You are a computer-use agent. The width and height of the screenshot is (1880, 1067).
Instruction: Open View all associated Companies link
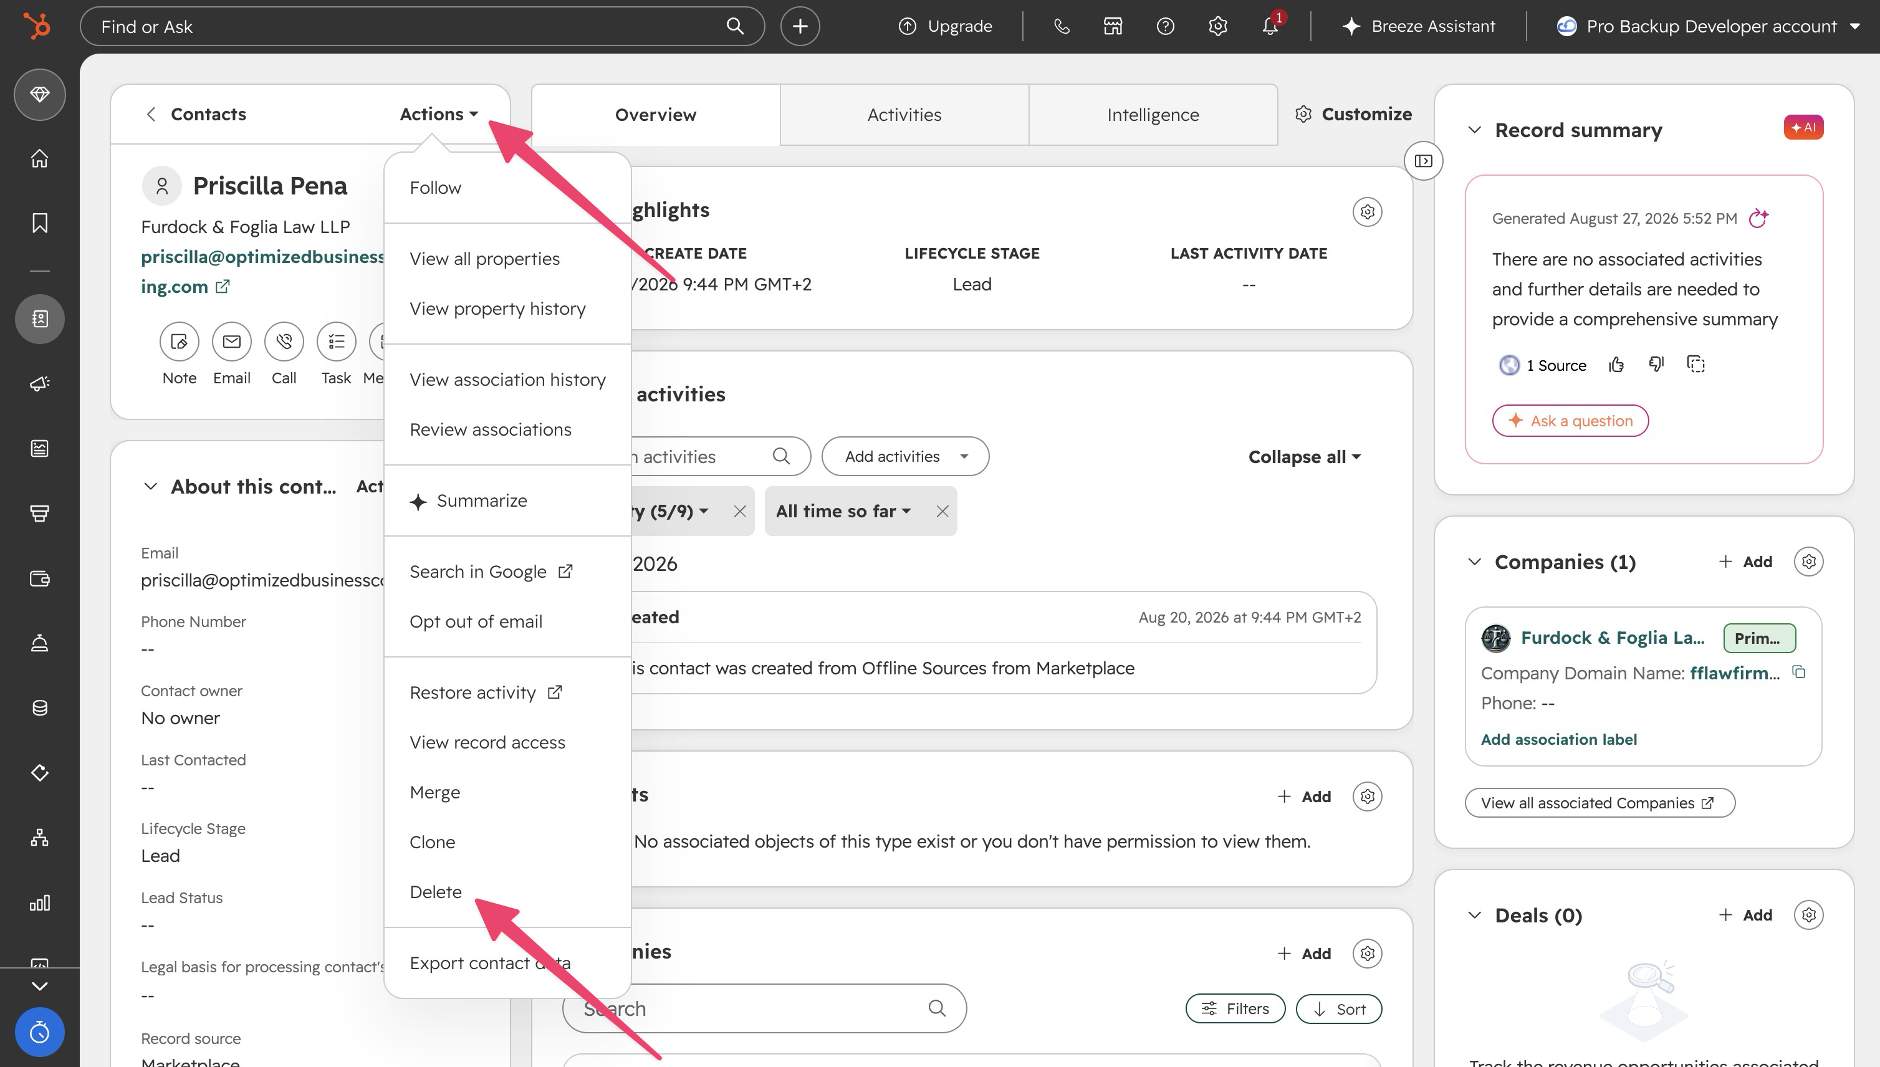(1599, 803)
